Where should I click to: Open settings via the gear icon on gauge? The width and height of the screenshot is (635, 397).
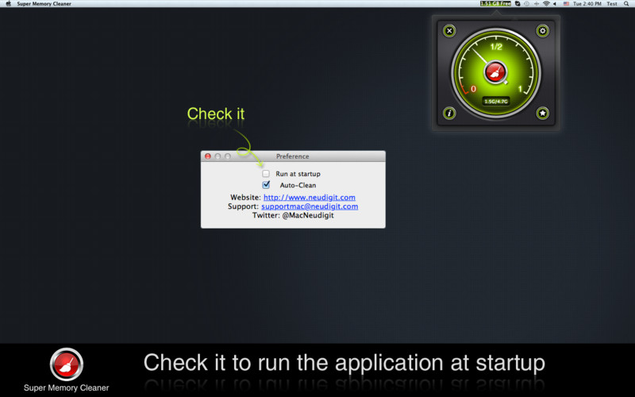point(543,31)
